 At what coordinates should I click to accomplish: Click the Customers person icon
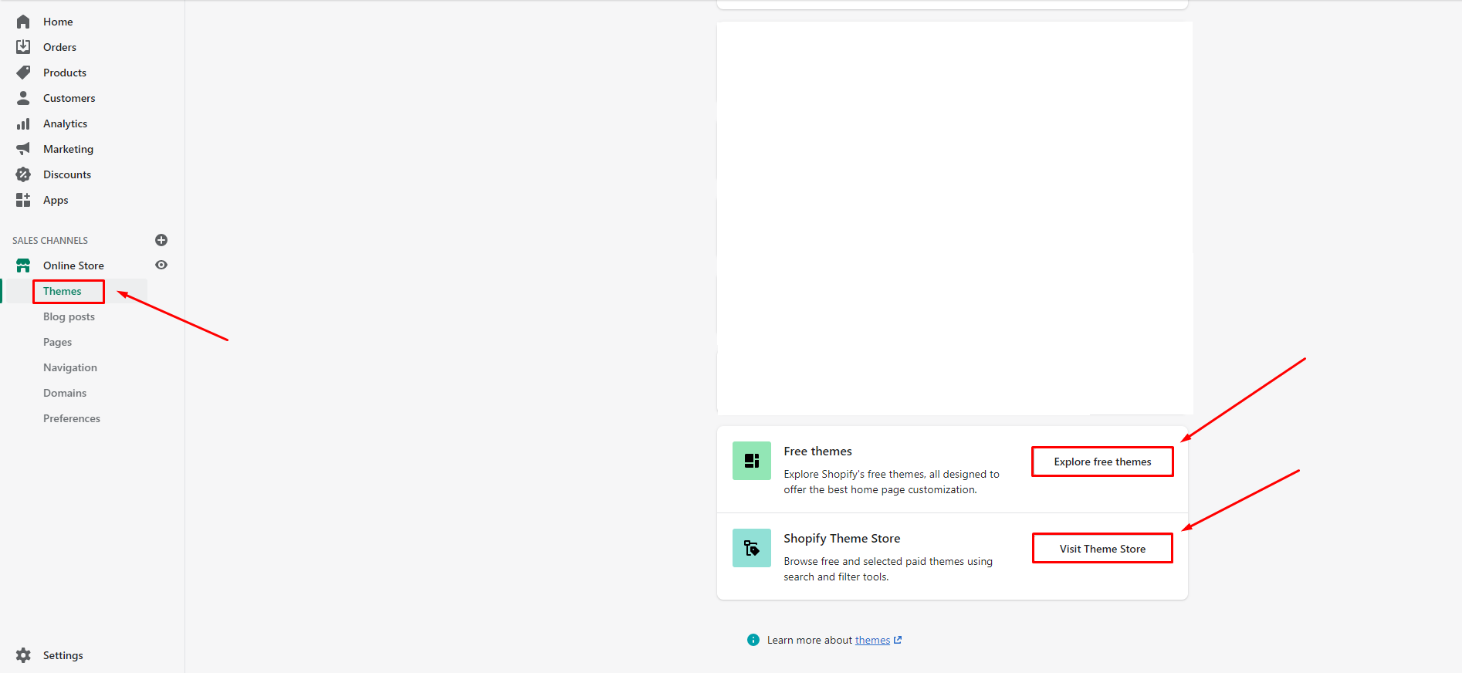(x=23, y=98)
